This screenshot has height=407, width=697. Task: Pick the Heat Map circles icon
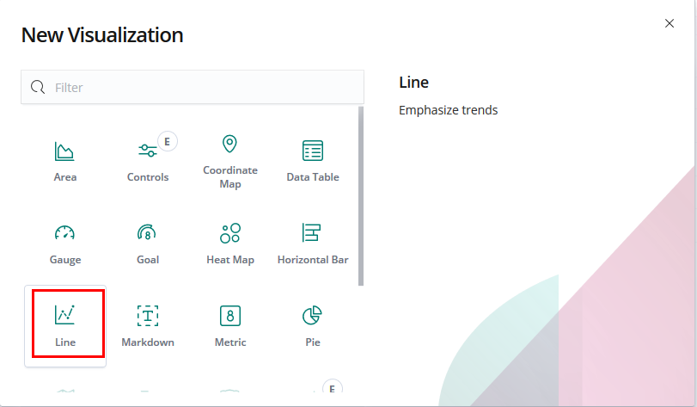(229, 232)
